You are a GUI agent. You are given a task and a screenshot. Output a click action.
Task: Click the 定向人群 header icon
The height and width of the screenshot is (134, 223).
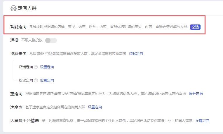point(13,8)
